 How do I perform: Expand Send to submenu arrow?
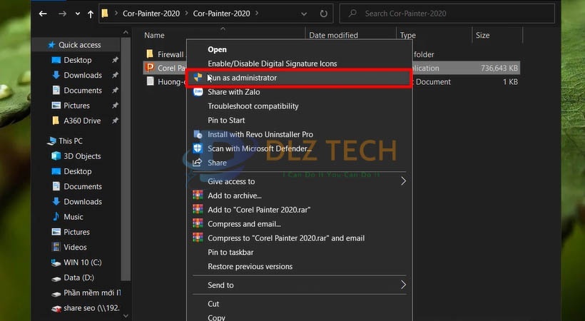point(403,285)
